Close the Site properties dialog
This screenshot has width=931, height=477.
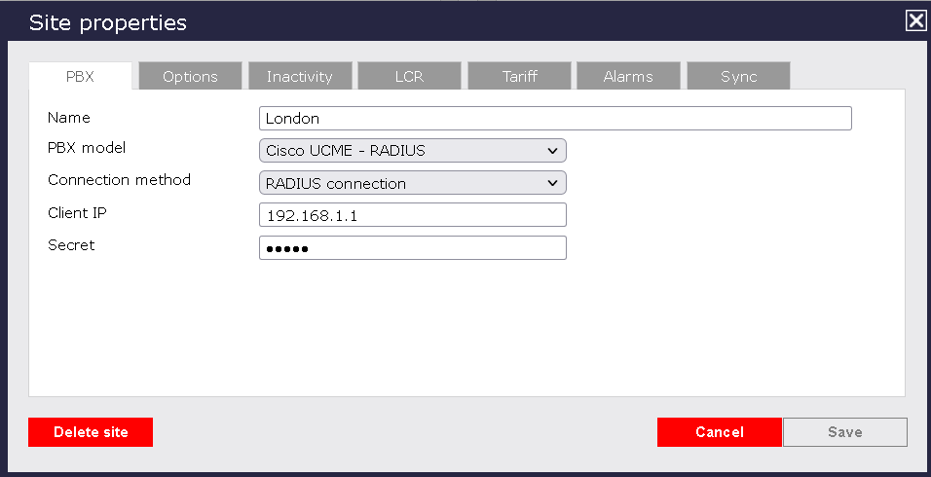click(915, 20)
